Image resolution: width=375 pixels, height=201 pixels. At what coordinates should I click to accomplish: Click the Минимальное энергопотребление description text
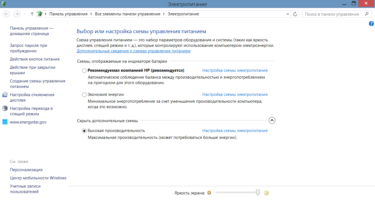(175, 104)
